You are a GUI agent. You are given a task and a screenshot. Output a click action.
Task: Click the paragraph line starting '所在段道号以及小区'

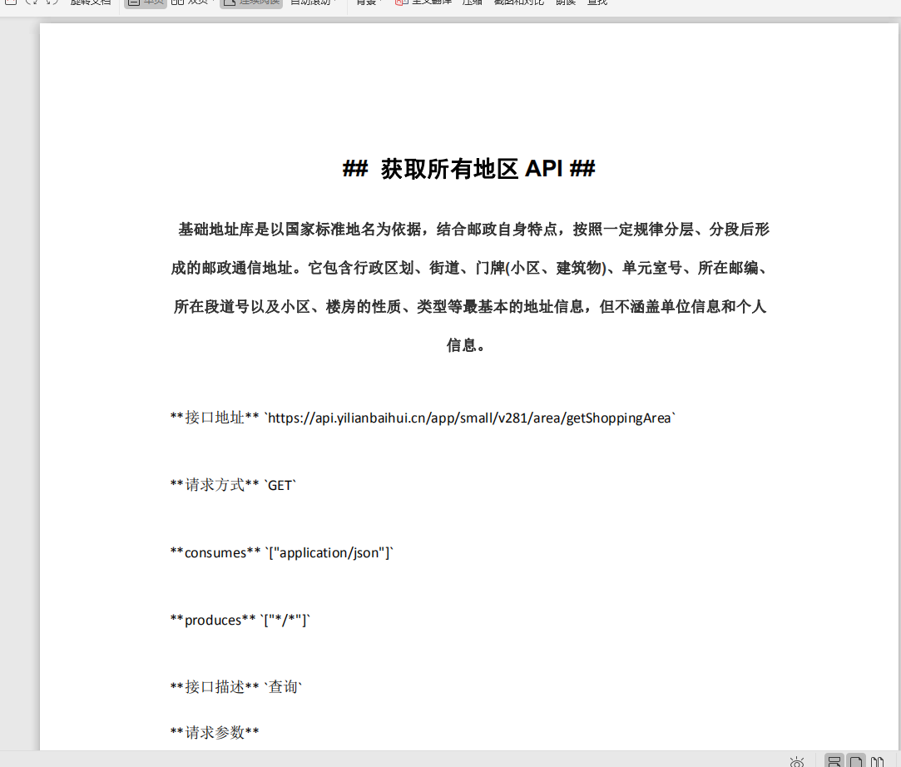(x=470, y=307)
